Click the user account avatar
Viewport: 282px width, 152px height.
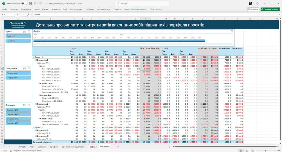pos(251,4)
